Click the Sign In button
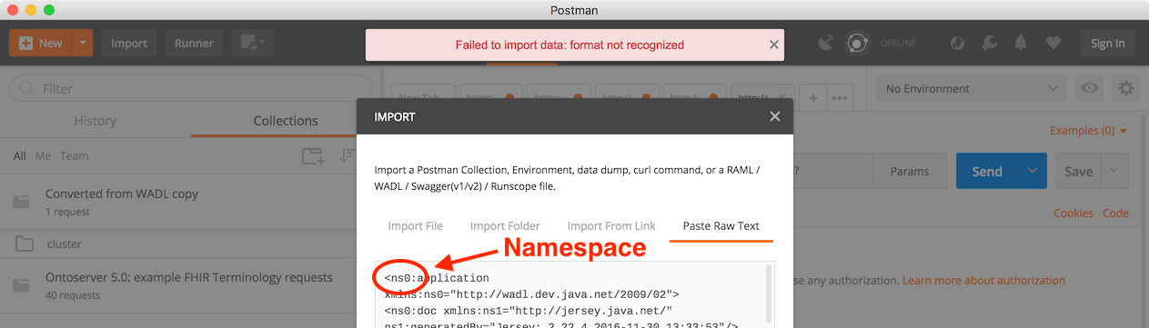 (x=1107, y=43)
